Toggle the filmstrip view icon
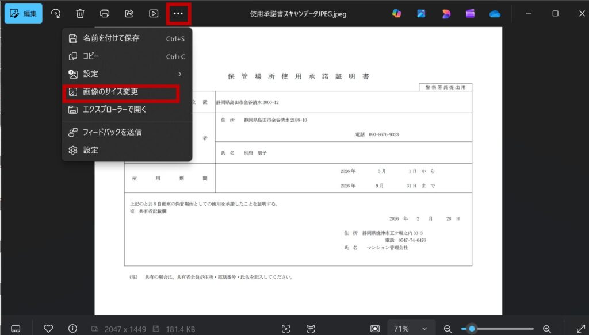The height and width of the screenshot is (335, 589). [16, 328]
